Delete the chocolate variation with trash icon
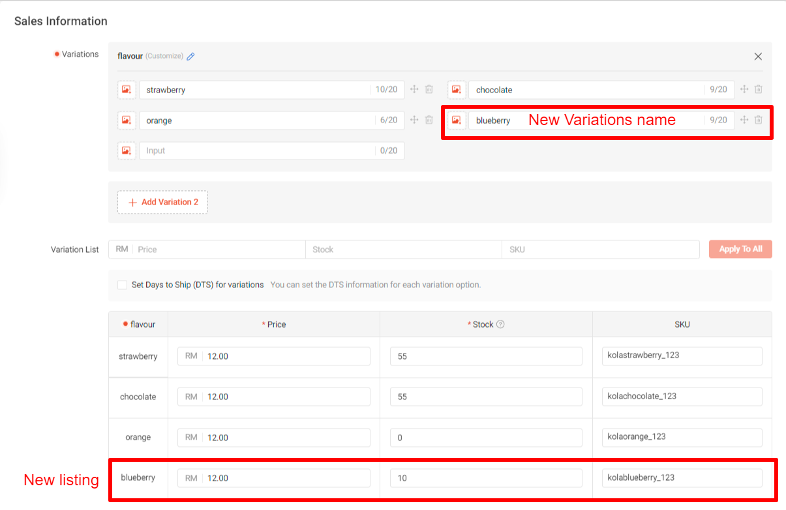Viewport: 786px width, 510px height. (759, 89)
